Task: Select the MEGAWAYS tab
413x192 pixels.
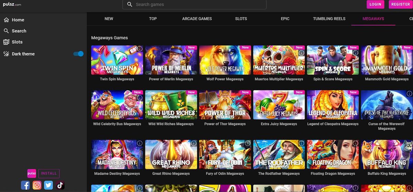Action: tap(373, 19)
